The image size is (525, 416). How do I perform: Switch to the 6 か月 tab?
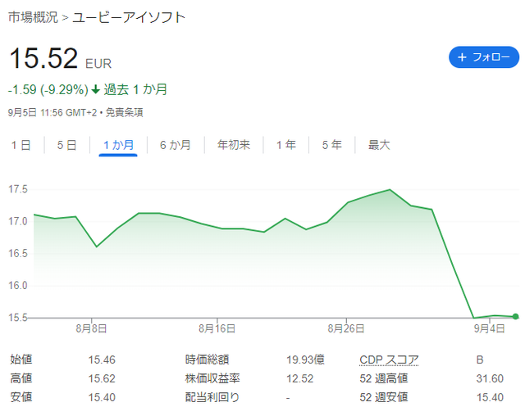pyautogui.click(x=176, y=145)
